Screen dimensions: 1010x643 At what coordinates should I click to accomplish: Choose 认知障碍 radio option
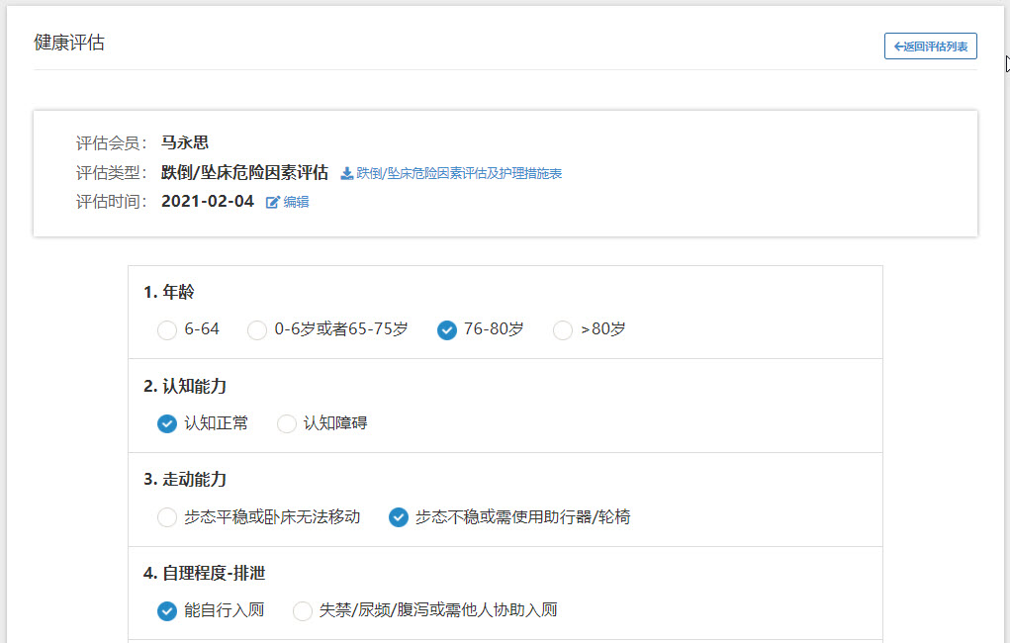[287, 423]
